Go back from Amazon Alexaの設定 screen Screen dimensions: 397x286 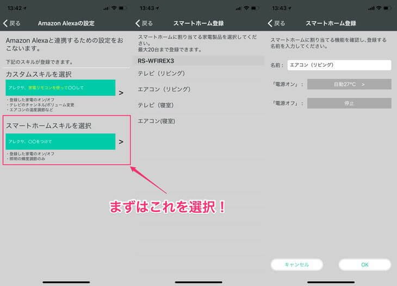pos(11,23)
